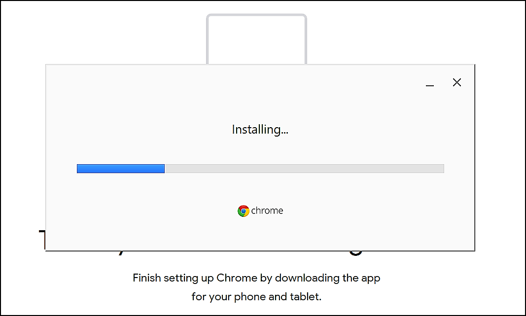The width and height of the screenshot is (526, 316).
Task: Click 'downloading the app' phrase
Action: click(x=327, y=278)
